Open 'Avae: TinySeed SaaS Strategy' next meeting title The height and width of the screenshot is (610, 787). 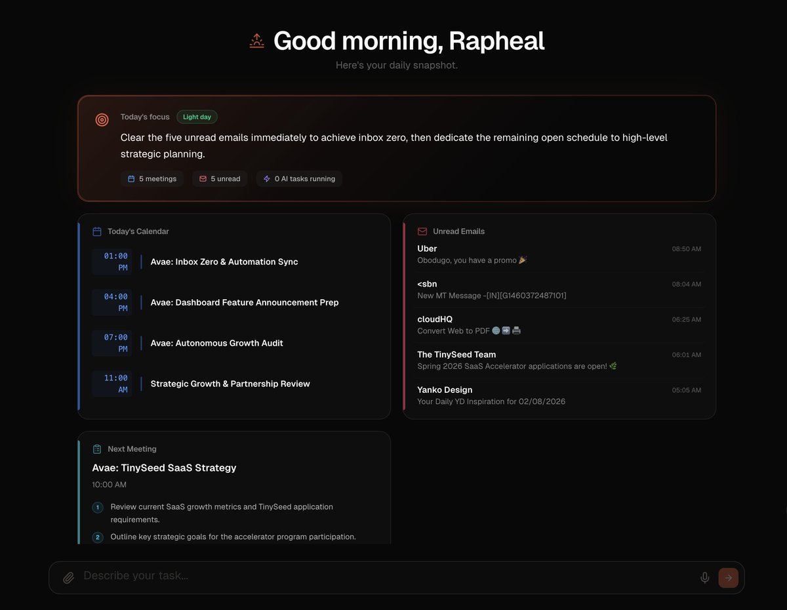click(x=164, y=468)
